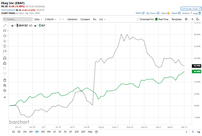
Task: Zoom out on the chart
Action: point(5,90)
